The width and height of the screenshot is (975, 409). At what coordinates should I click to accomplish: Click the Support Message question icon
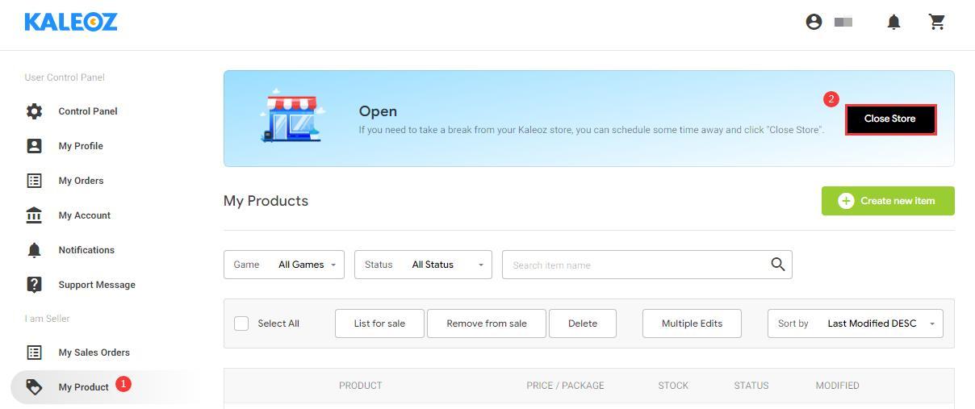click(34, 285)
